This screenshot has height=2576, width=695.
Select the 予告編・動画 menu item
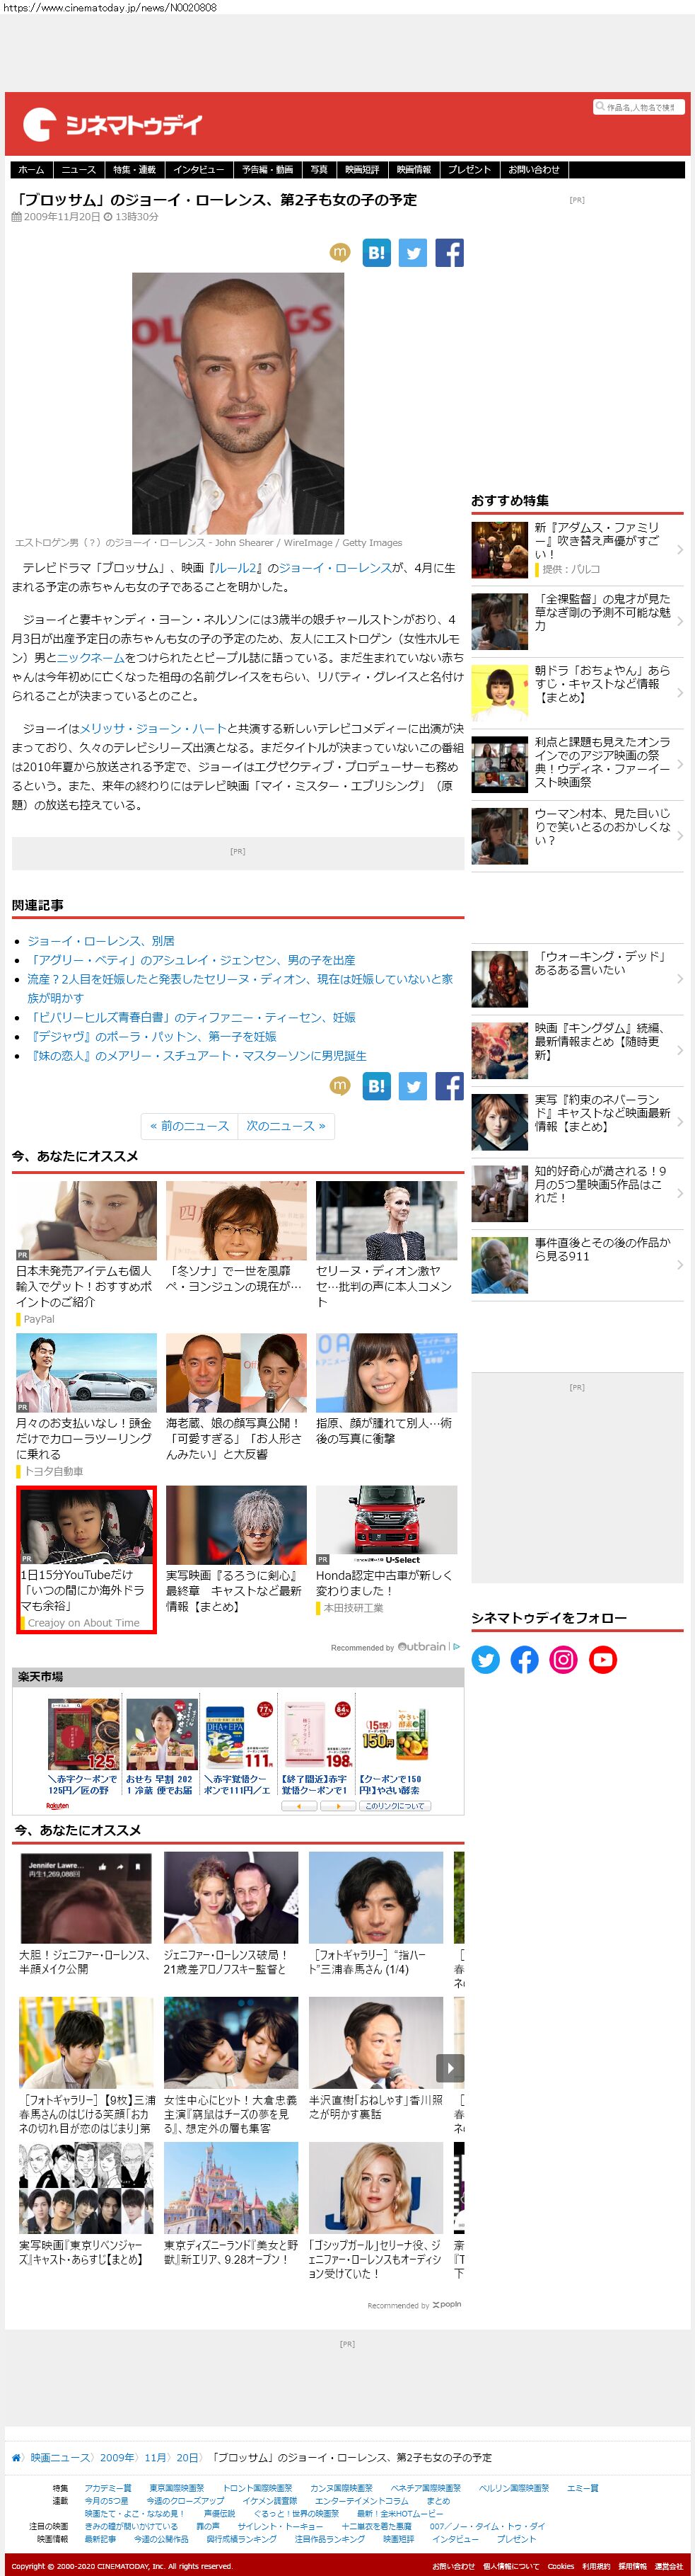click(x=268, y=170)
